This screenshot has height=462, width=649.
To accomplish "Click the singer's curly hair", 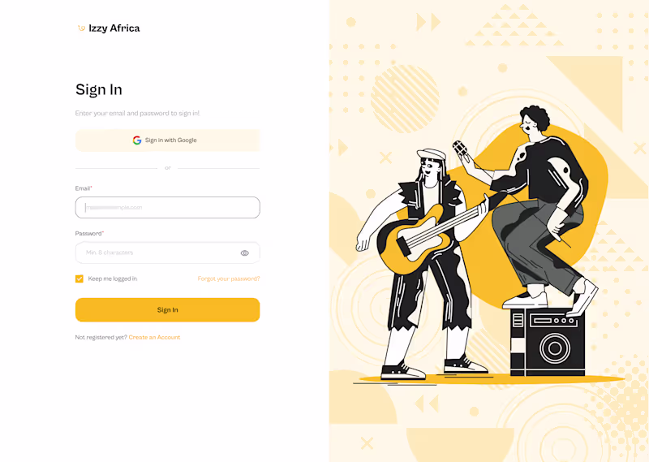I will [536, 116].
